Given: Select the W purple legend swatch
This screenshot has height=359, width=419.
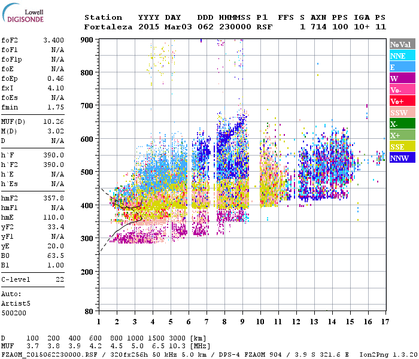Looking at the screenshot, I should pyautogui.click(x=402, y=78).
